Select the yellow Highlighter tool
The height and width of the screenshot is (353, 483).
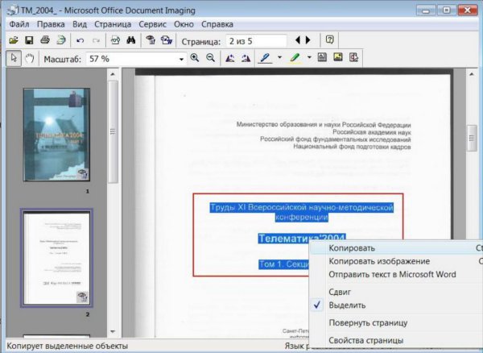tap(295, 58)
